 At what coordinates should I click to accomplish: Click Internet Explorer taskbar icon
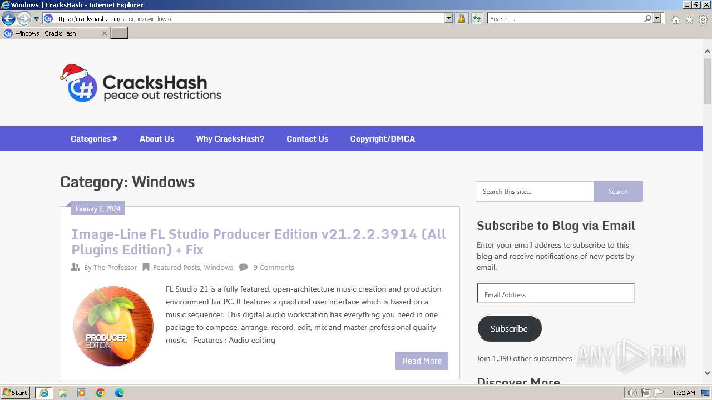(x=43, y=393)
